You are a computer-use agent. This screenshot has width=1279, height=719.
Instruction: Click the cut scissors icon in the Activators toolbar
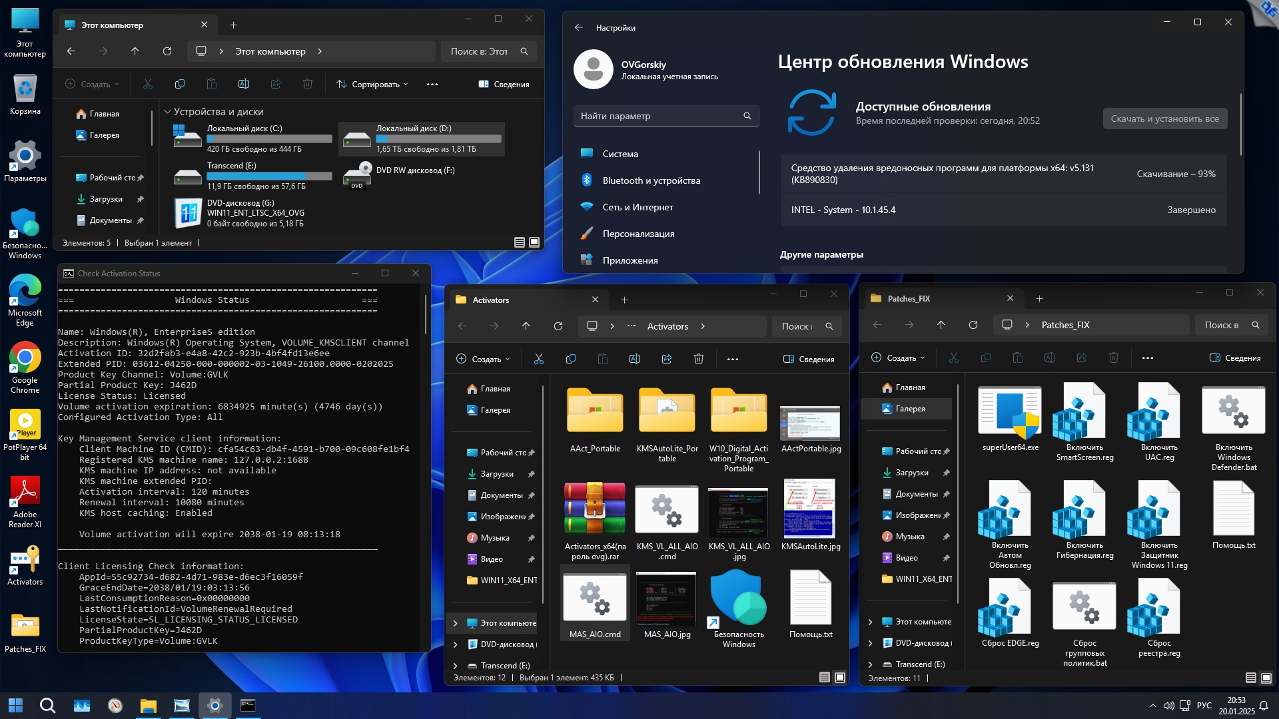(x=538, y=359)
